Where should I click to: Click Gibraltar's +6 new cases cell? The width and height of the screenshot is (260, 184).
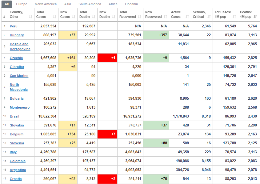(68, 67)
